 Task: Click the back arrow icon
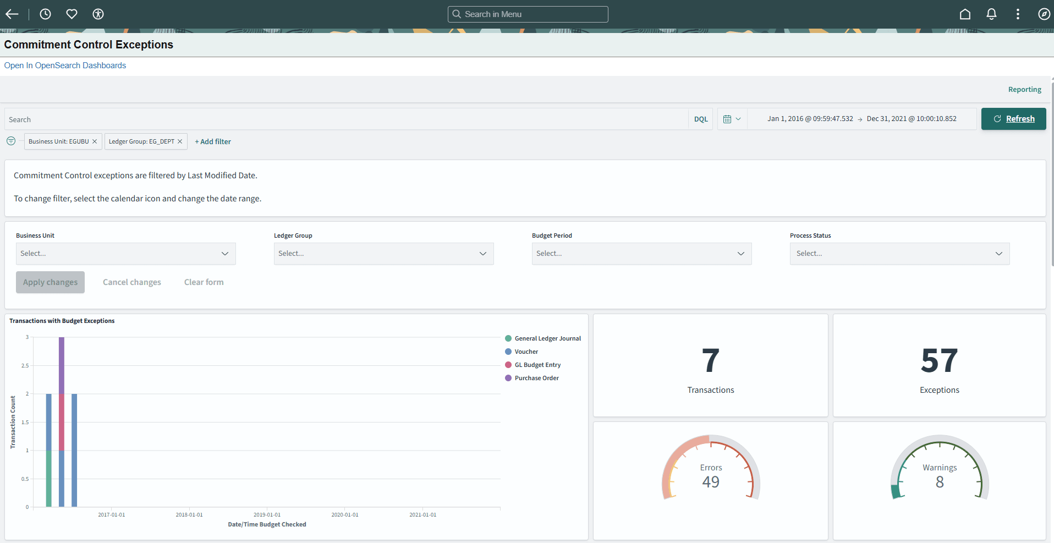pyautogui.click(x=12, y=14)
